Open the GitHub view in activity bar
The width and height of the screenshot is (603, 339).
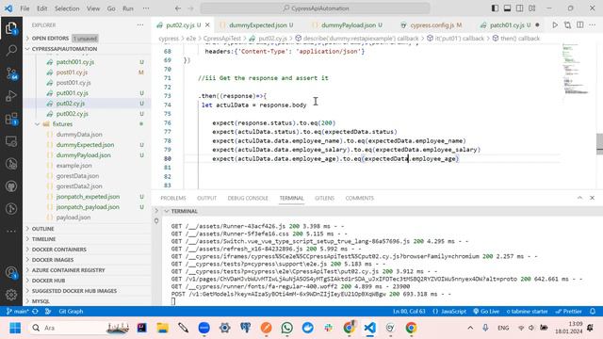pos(11,186)
